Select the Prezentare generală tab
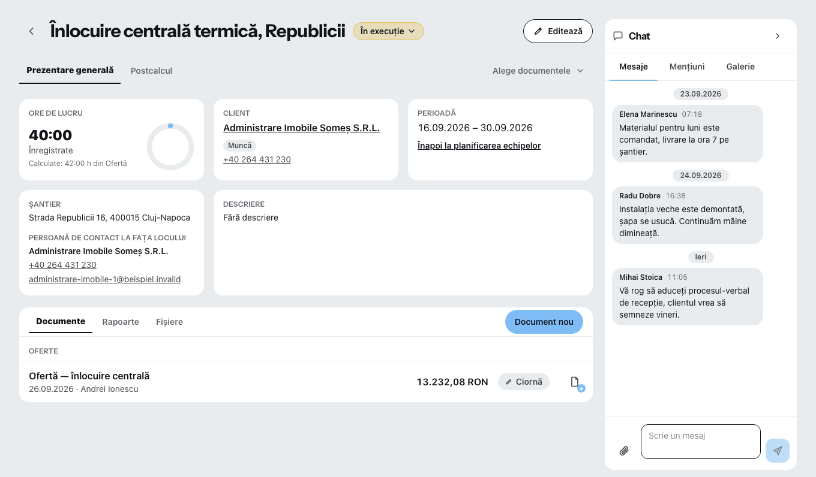Screen dimensions: 816x477 tap(70, 70)
